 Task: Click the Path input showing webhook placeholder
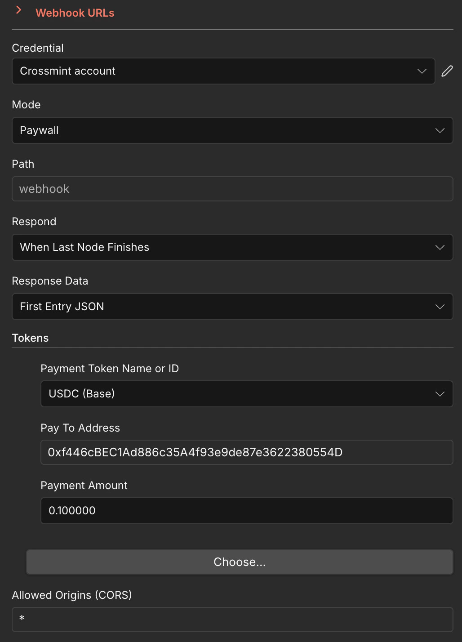click(x=232, y=189)
